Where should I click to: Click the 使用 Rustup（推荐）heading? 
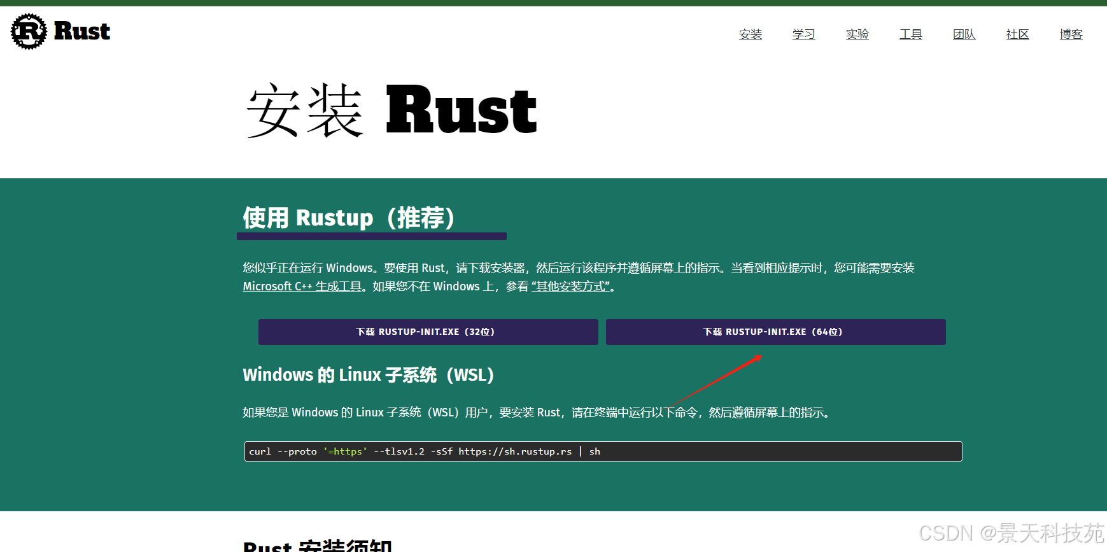click(349, 218)
